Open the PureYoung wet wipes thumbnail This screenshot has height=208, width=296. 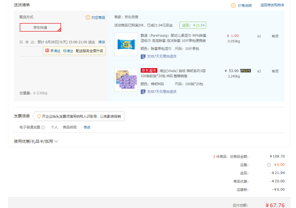(x=126, y=44)
